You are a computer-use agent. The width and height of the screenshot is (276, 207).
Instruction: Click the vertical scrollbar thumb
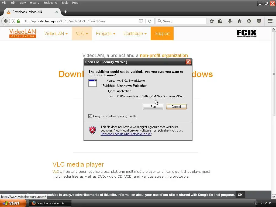[274, 74]
